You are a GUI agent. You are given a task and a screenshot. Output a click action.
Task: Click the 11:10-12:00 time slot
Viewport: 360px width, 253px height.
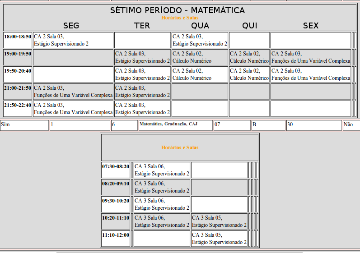(116, 239)
